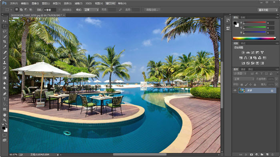Open the 样式 style dropdown

pyautogui.click(x=91, y=10)
